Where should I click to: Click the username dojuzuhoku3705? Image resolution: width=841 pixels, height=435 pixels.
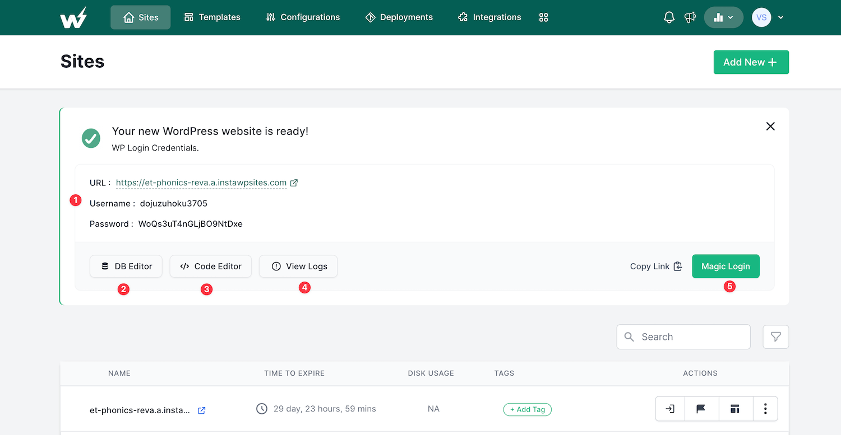click(x=174, y=203)
